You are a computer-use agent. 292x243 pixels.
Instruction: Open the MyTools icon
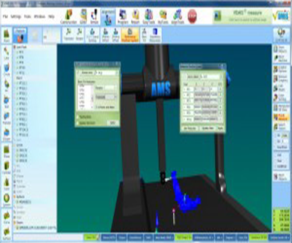point(163,17)
